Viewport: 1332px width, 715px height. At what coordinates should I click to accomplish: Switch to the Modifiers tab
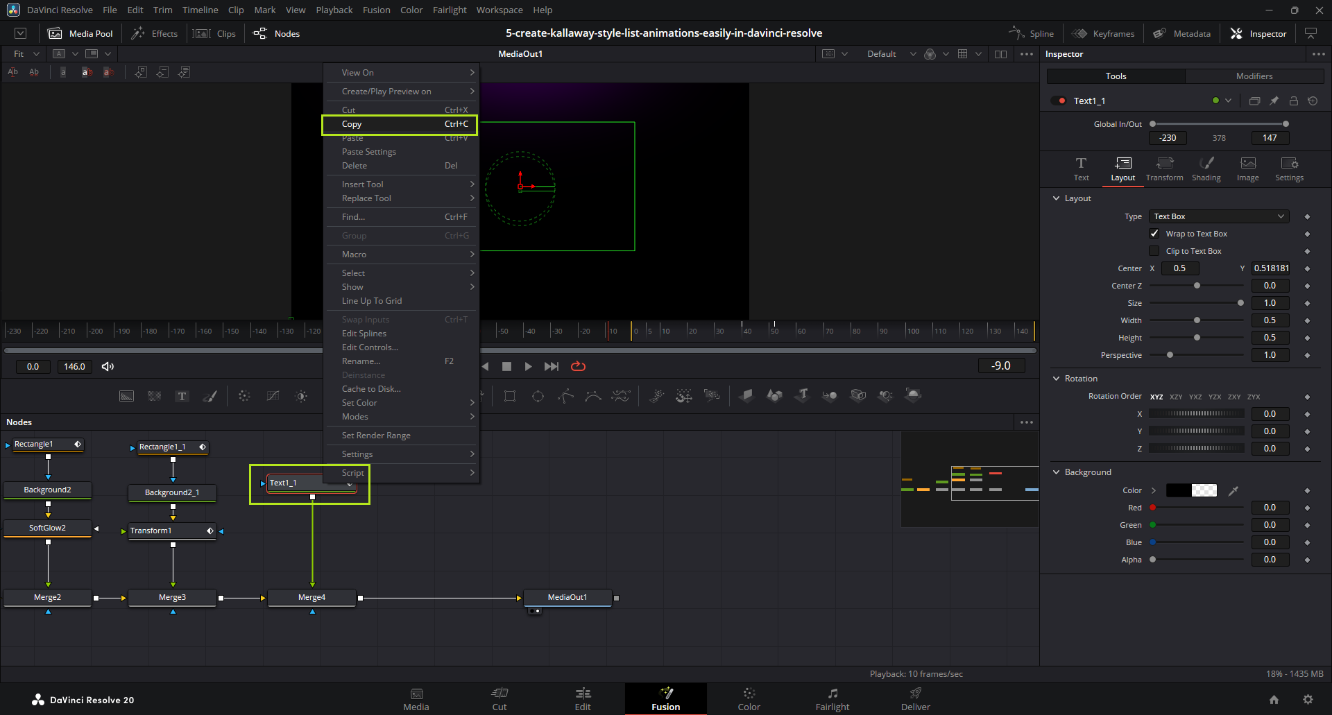1254,76
